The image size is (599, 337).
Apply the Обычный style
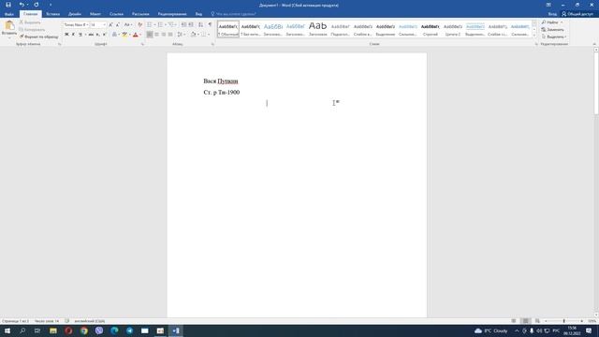coord(228,29)
